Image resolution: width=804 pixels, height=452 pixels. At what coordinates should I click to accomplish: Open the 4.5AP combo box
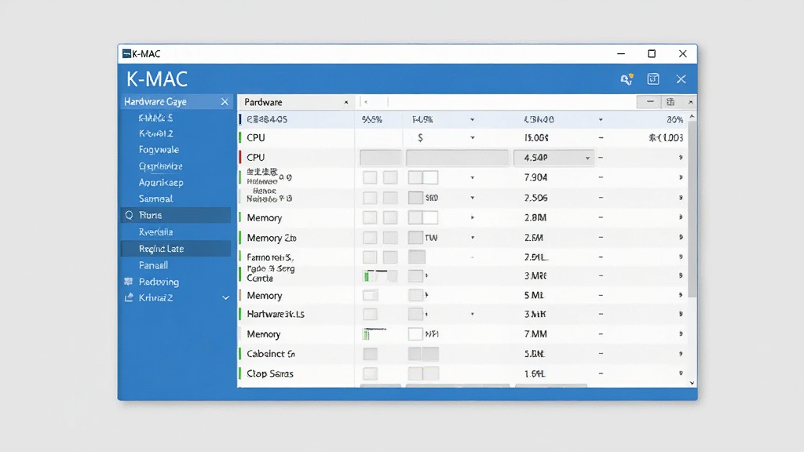pyautogui.click(x=554, y=158)
